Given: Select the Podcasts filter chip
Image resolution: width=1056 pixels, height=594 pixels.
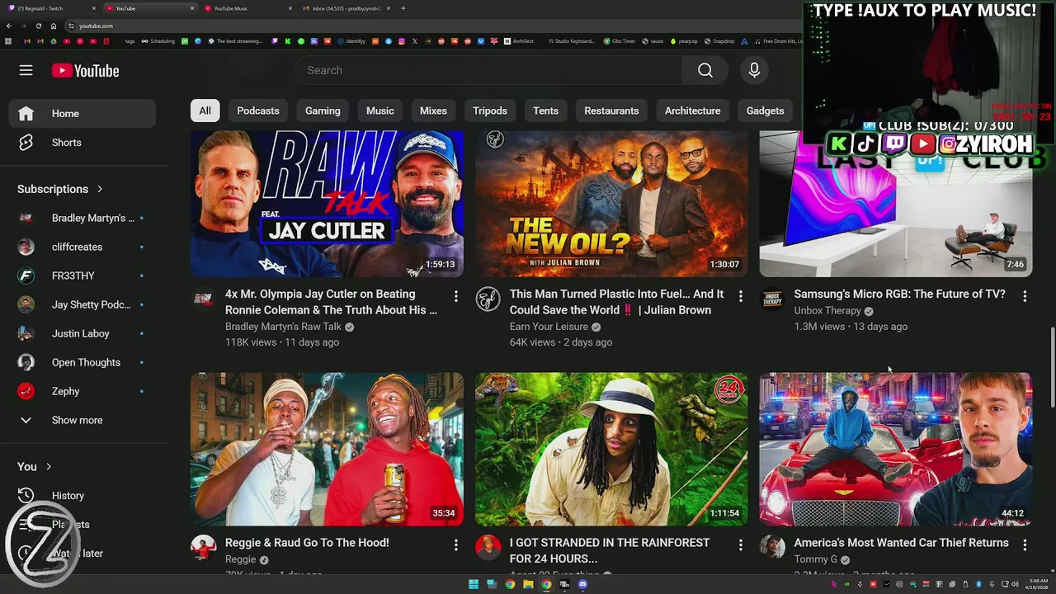Looking at the screenshot, I should pyautogui.click(x=258, y=111).
